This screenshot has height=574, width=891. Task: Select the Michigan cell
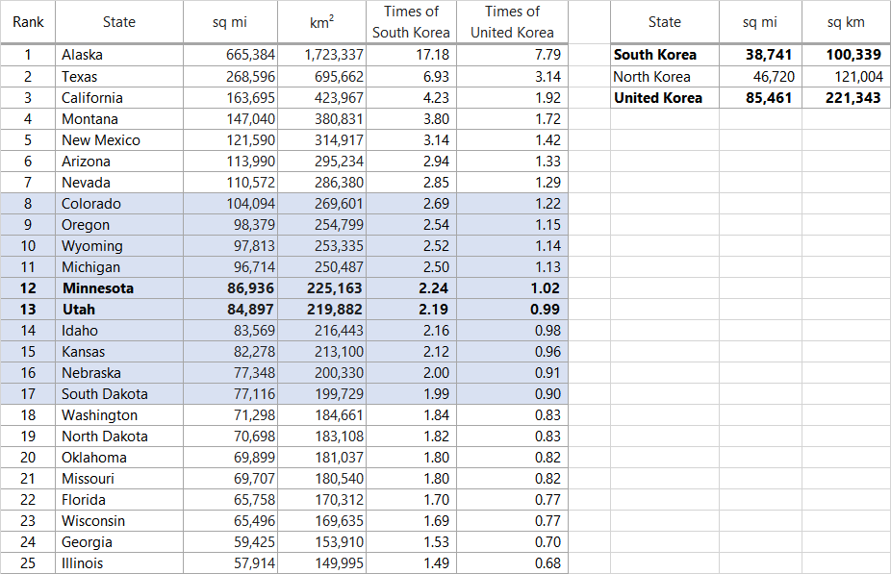(x=118, y=267)
